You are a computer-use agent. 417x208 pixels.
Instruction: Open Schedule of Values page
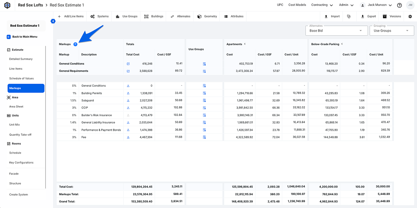21,78
